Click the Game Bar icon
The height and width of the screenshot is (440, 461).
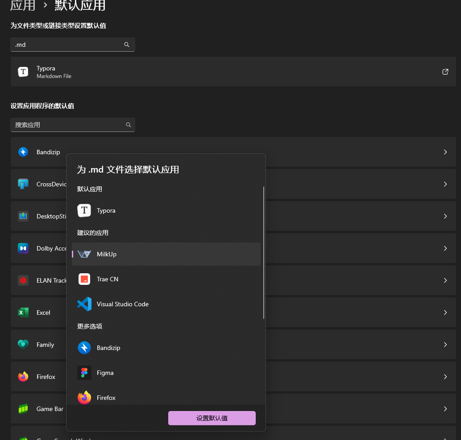click(x=23, y=409)
